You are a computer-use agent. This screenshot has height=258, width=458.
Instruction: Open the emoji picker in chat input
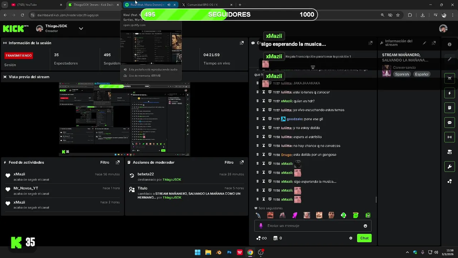tap(365, 226)
